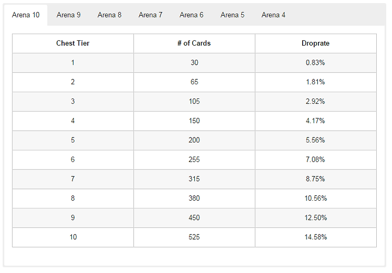Image resolution: width=392 pixels, height=273 pixels.
Task: Click the Chest Tier column header
Action: 73,44
